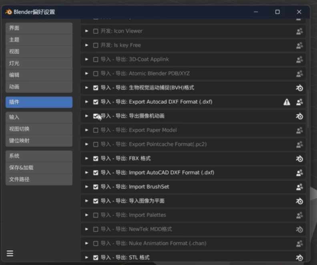Image resolution: width=317 pixels, height=265 pixels.
Task: Open the 输入 preferences section
Action: coord(39,117)
